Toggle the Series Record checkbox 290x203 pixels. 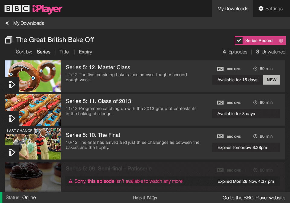click(x=239, y=40)
